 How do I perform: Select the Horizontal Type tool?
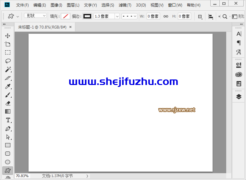click(x=8, y=120)
